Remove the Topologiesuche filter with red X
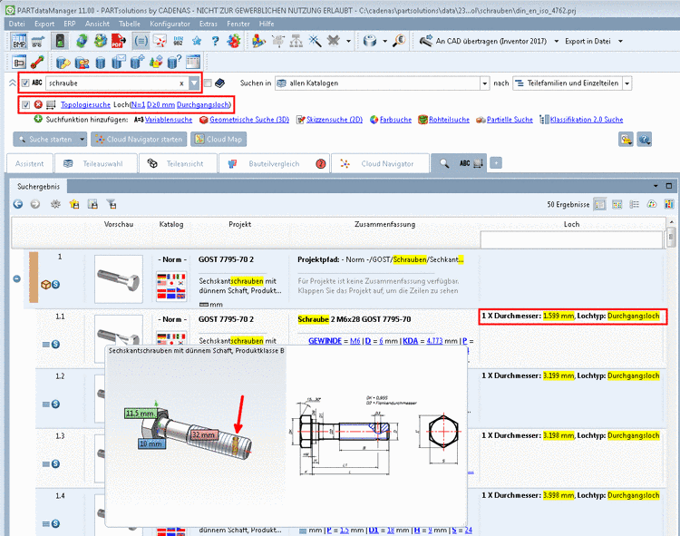Screen dimensions: 680x536 pyautogui.click(x=38, y=104)
